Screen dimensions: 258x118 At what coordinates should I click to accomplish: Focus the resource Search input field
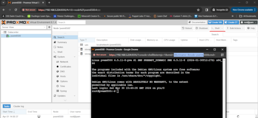240,34
